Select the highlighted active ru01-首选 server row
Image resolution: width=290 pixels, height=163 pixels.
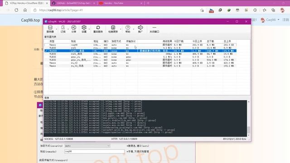pyautogui.click(x=140, y=51)
